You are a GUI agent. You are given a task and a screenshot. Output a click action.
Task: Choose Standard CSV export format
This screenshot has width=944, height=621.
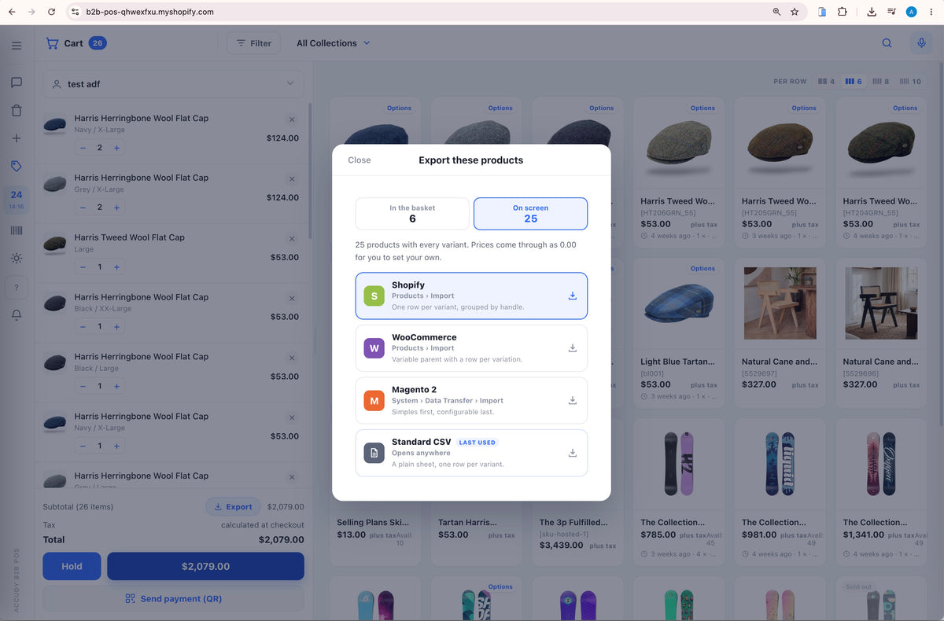click(471, 453)
